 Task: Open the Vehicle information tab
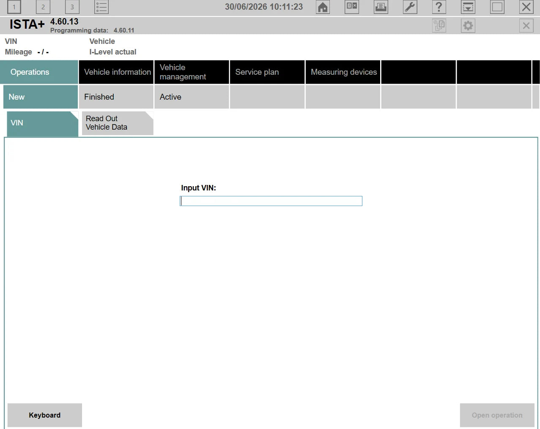pos(116,72)
